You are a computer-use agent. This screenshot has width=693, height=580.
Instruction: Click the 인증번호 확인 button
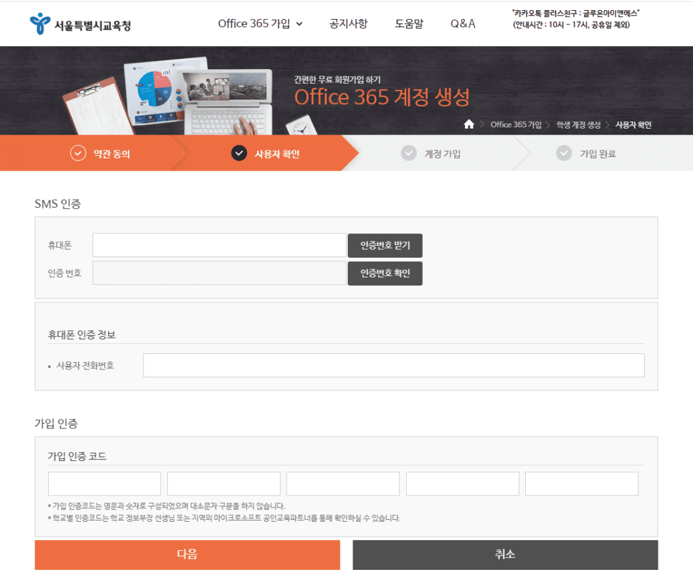click(385, 273)
